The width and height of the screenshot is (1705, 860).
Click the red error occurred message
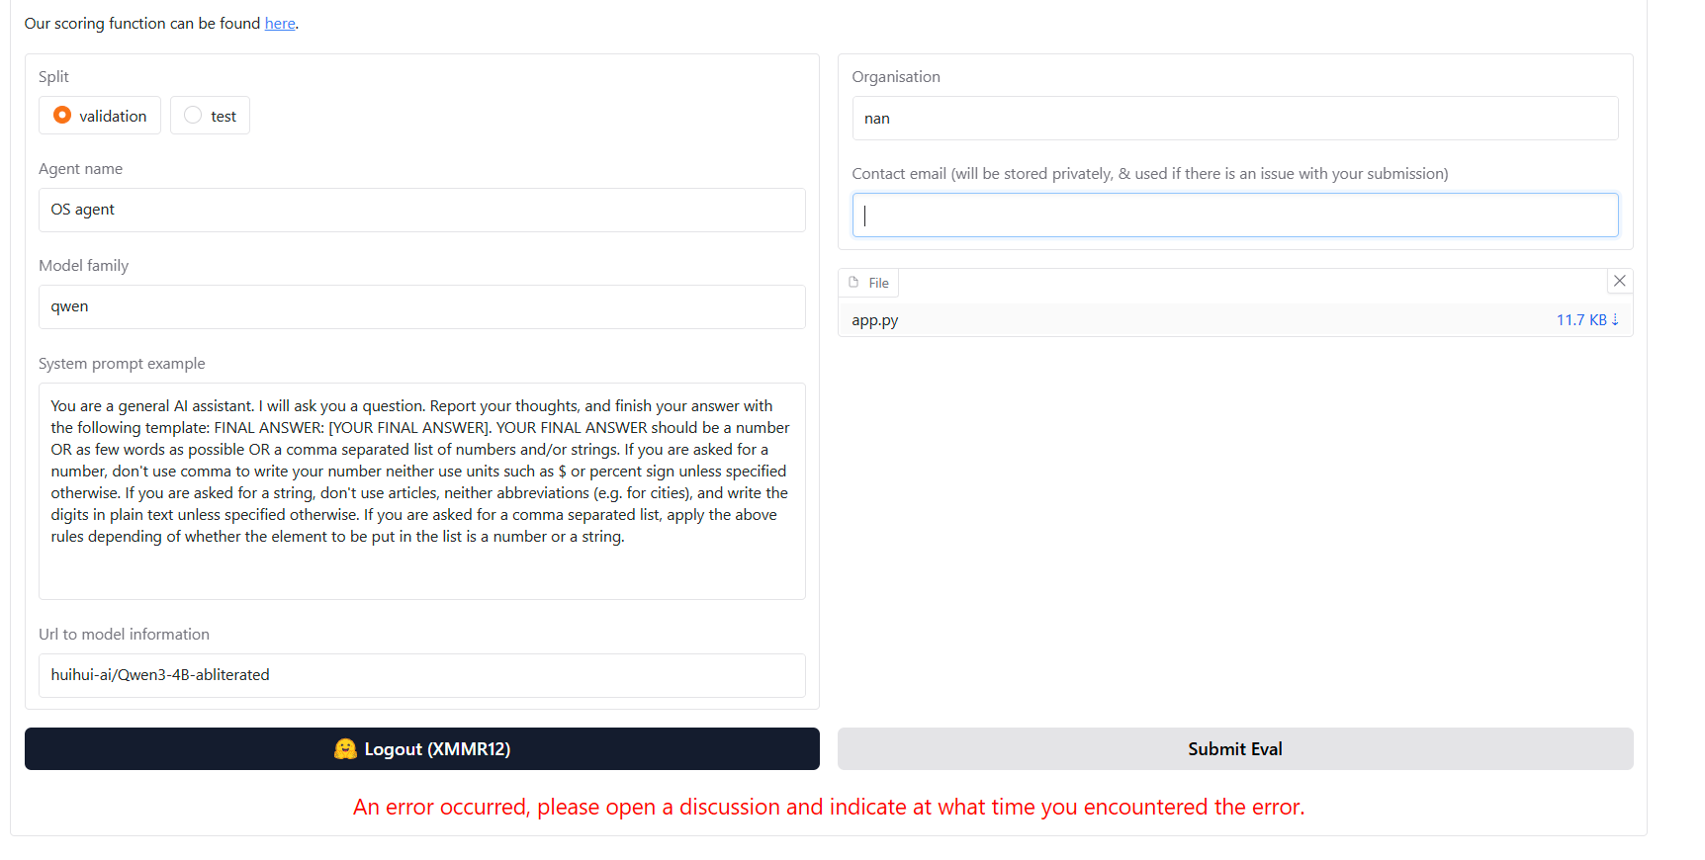coord(829,808)
